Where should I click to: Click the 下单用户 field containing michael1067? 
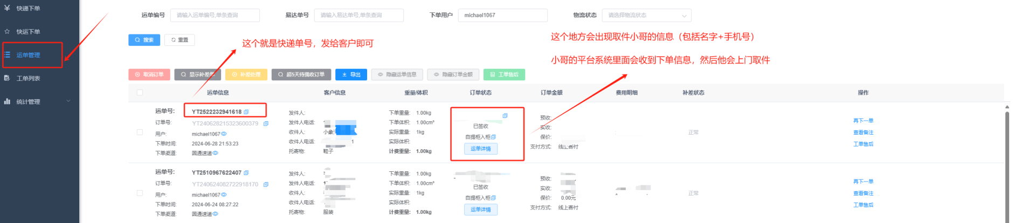coord(502,15)
